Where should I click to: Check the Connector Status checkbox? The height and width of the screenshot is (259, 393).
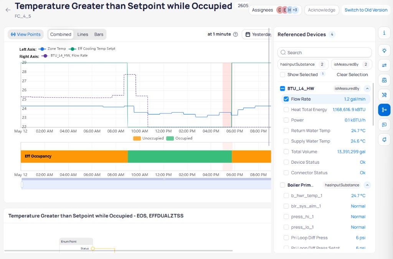pyautogui.click(x=286, y=173)
